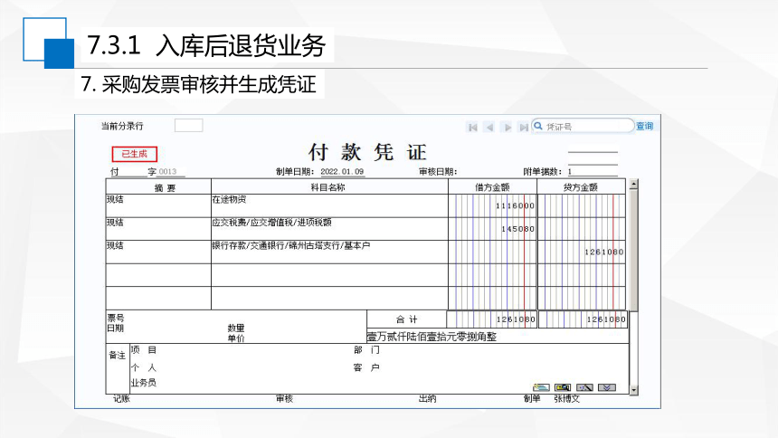The image size is (778, 438).
Task: Click the 制单日期 value 2022.01.09
Action: [342, 171]
